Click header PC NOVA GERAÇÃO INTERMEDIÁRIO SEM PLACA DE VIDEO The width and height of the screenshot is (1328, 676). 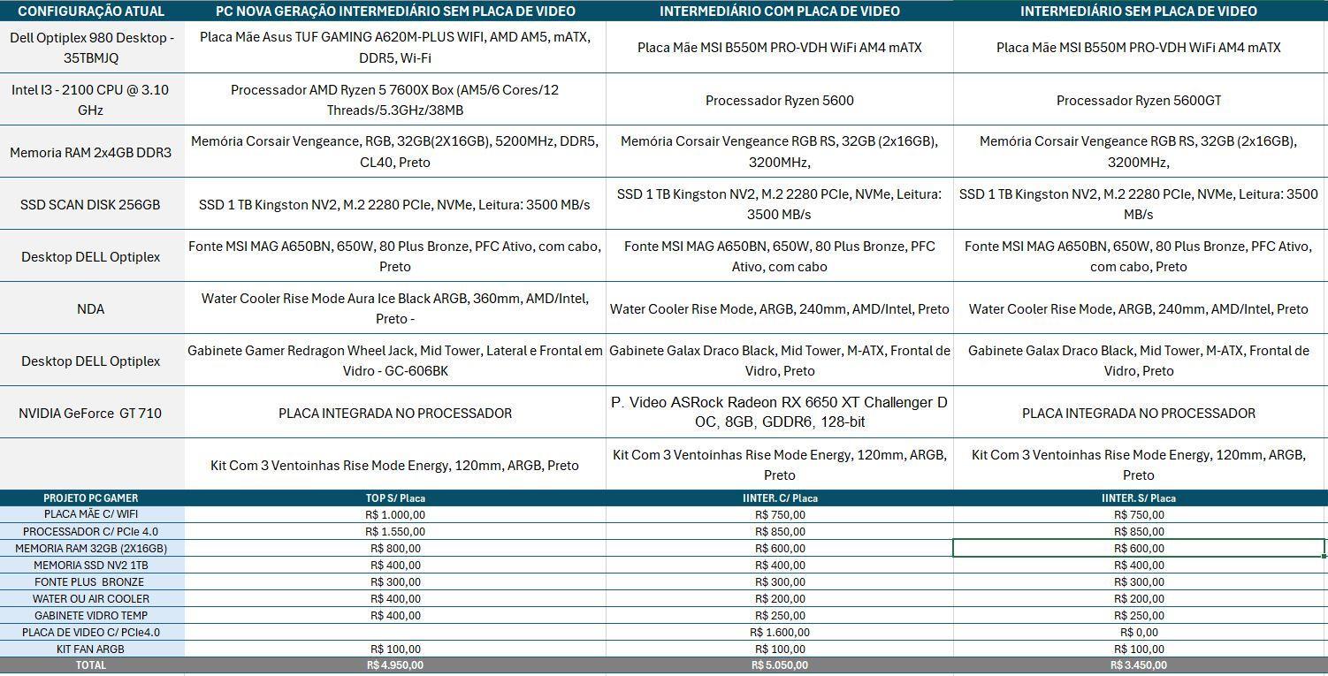click(395, 11)
